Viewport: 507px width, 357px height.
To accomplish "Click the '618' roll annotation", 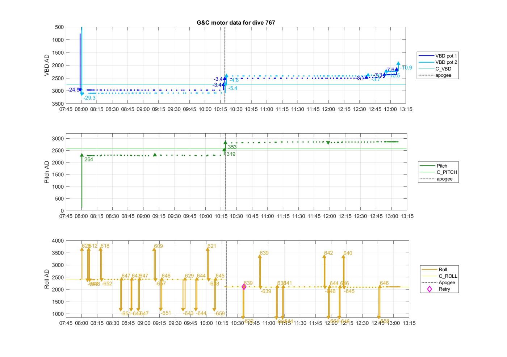I will pos(105,246).
